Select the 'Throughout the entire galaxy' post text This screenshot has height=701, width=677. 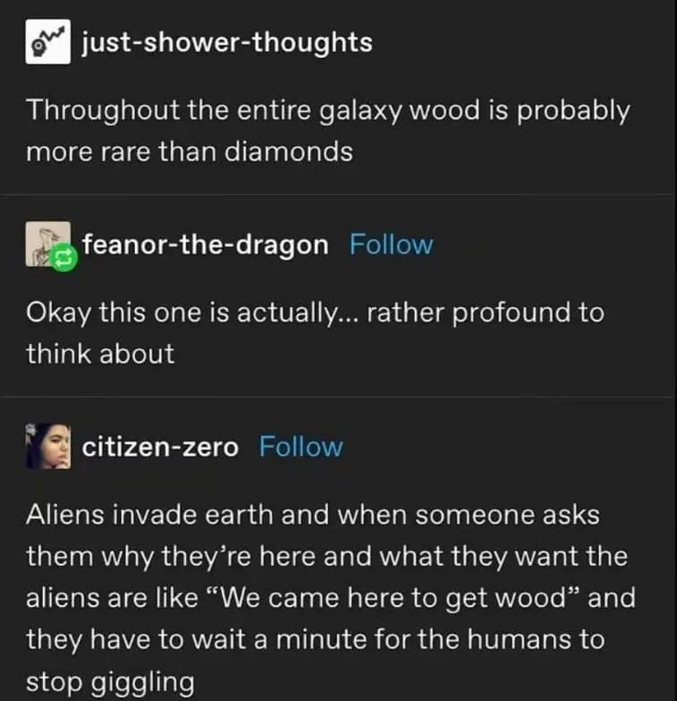tap(328, 131)
